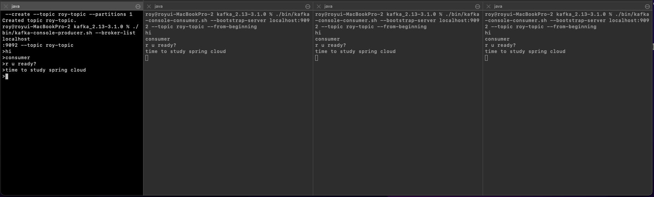The height and width of the screenshot is (197, 654).
Task: Click 'time to study spring cloud' in second pane
Action: (186, 51)
